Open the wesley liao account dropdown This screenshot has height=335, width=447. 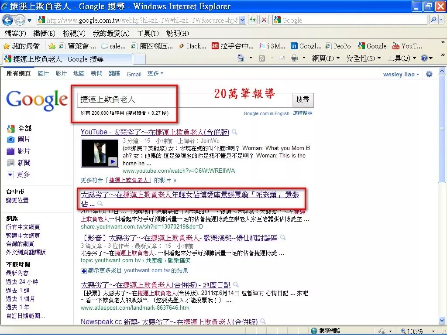(401, 74)
